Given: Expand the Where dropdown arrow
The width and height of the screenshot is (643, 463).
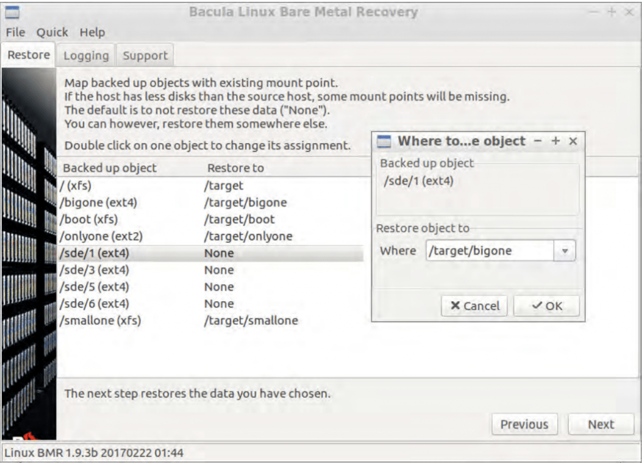Looking at the screenshot, I should pyautogui.click(x=565, y=251).
